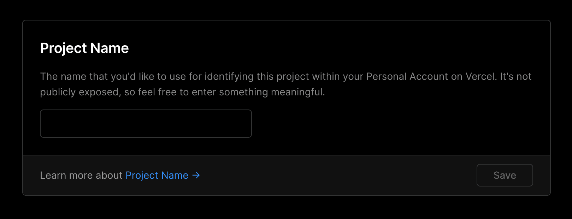Click the Project Name heading text
Screen dimensions: 572x219
tap(84, 48)
